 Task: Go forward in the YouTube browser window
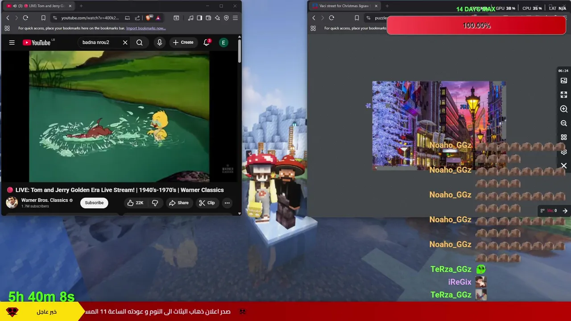coord(17,18)
